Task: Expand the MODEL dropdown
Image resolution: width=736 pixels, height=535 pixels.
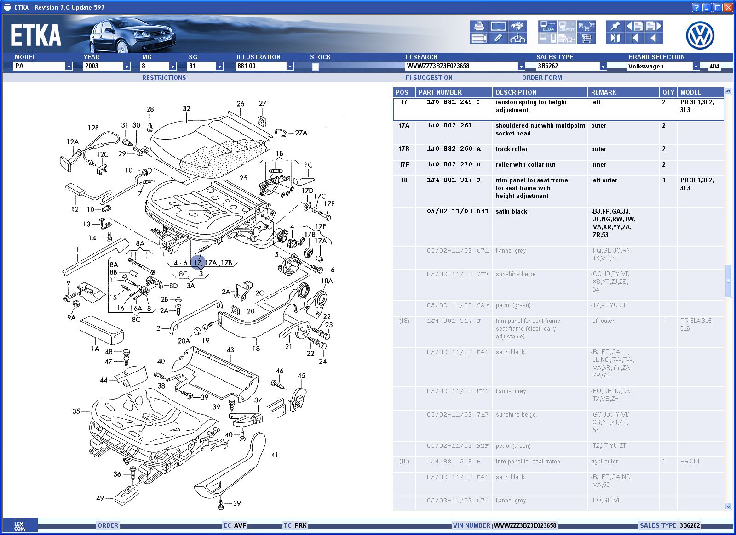Action: tap(69, 66)
